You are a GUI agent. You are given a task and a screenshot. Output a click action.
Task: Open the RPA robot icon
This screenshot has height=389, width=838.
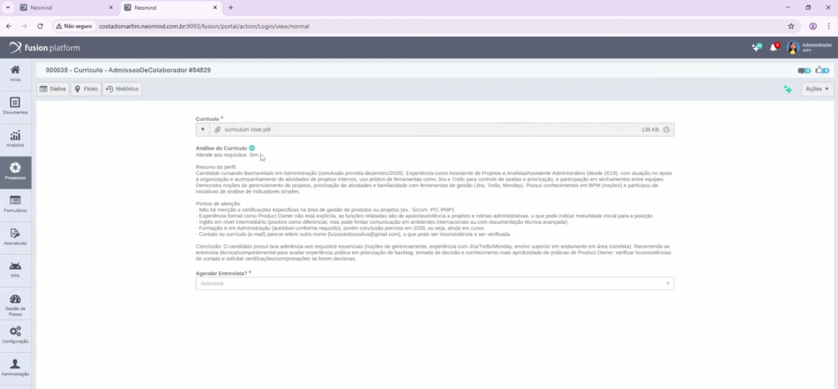(15, 269)
